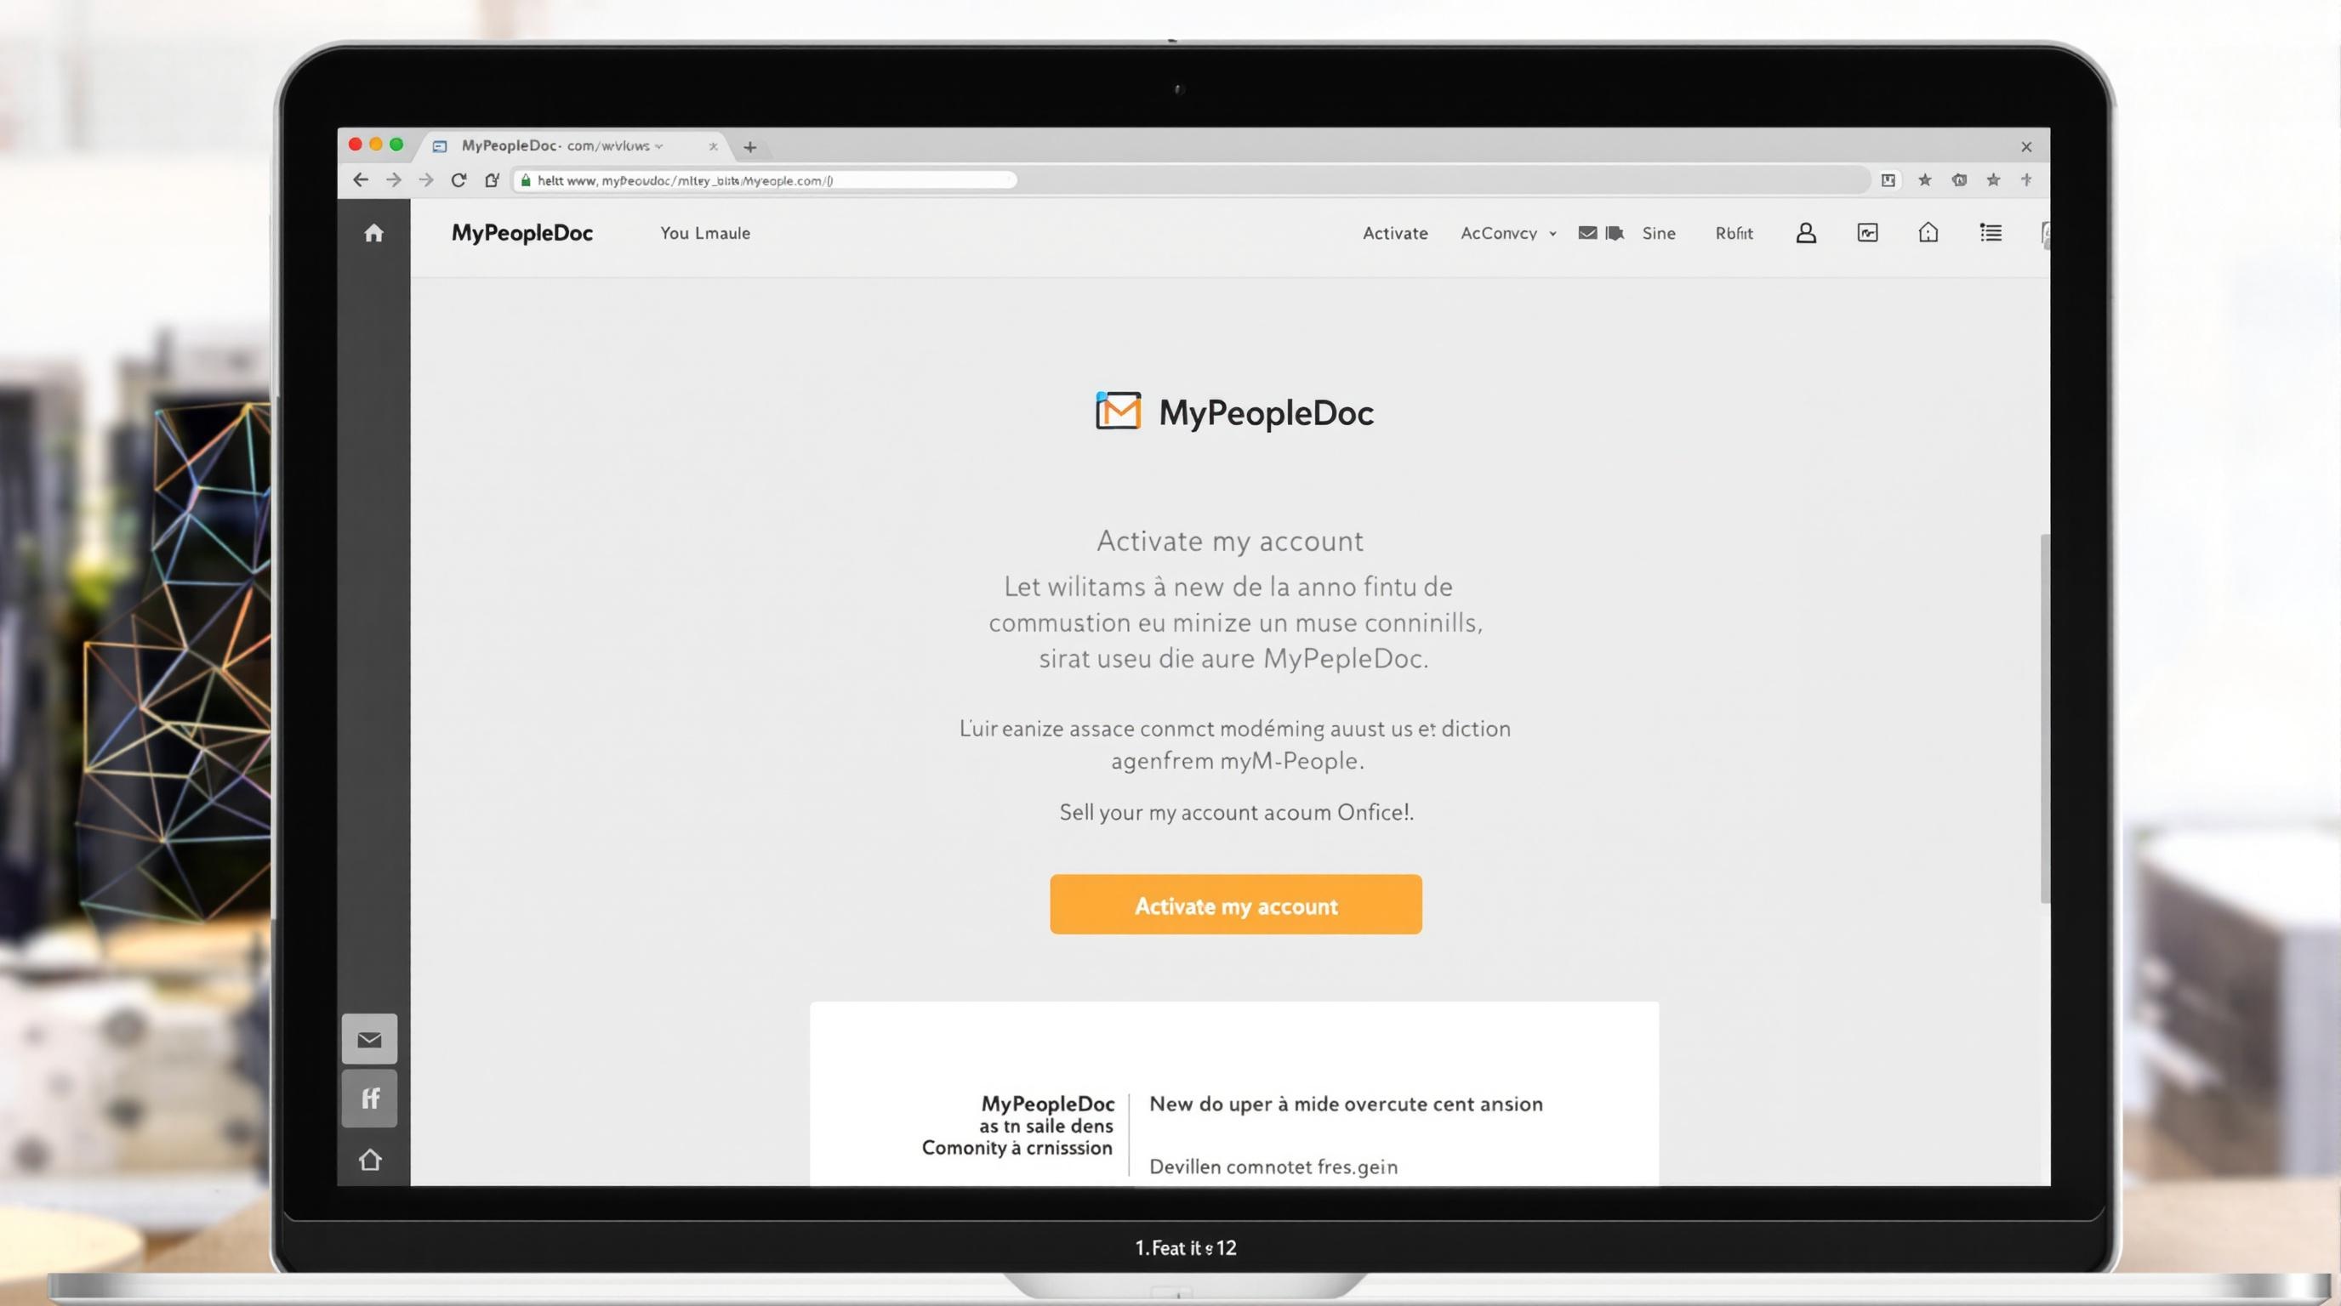Open the user profile icon in the header
Screen dimensions: 2341x1306
[1807, 234]
